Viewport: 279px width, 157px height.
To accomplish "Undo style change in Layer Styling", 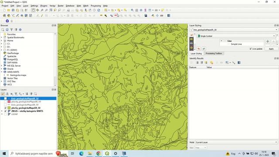I will pos(199,49).
